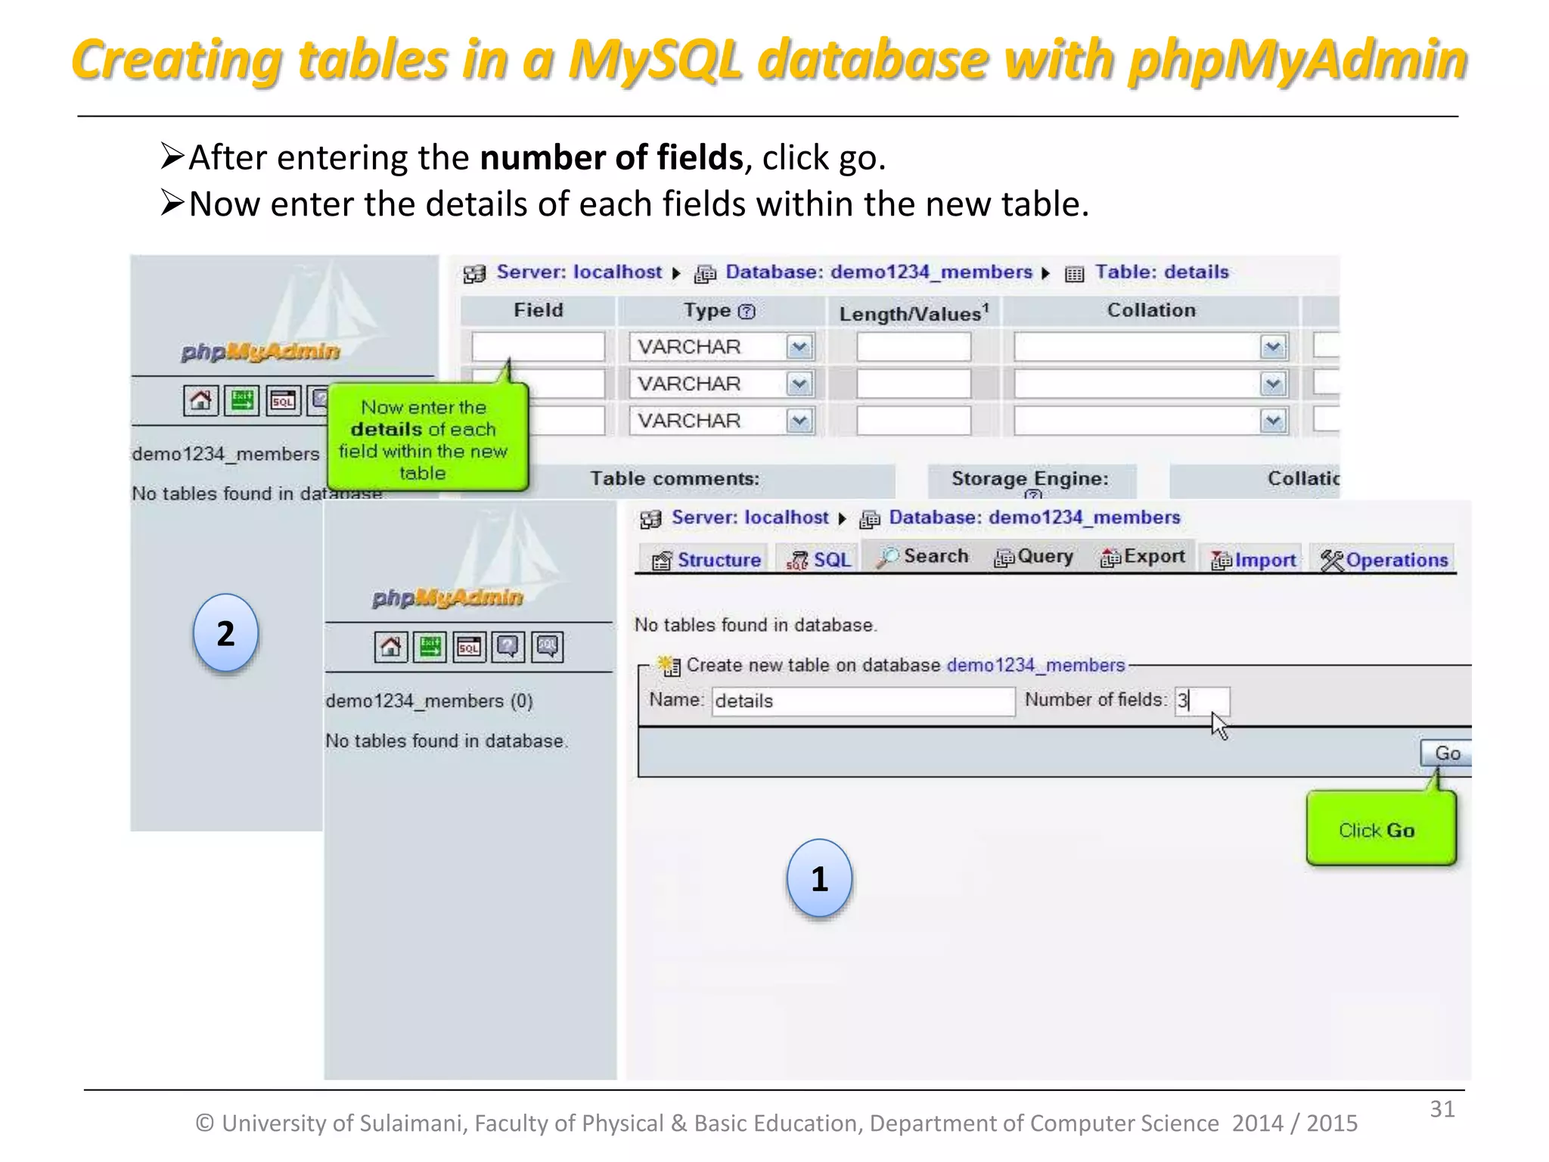Open question-mark documentation icon in lower sidebar
This screenshot has width=1549, height=1162.
(x=508, y=647)
